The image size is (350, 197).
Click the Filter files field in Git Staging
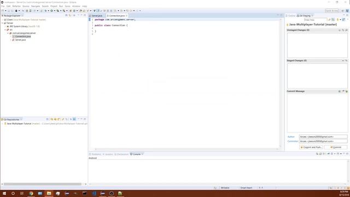pyautogui.click(x=316, y=20)
